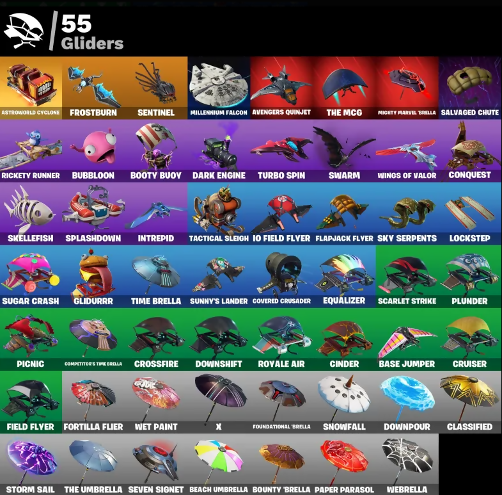
Task: Click the Beach Umbrella tile
Action: 219,465
